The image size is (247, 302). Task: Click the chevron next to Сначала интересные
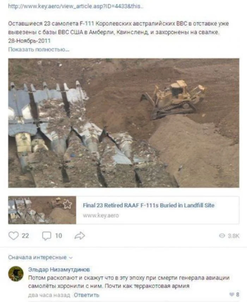(x=71, y=258)
